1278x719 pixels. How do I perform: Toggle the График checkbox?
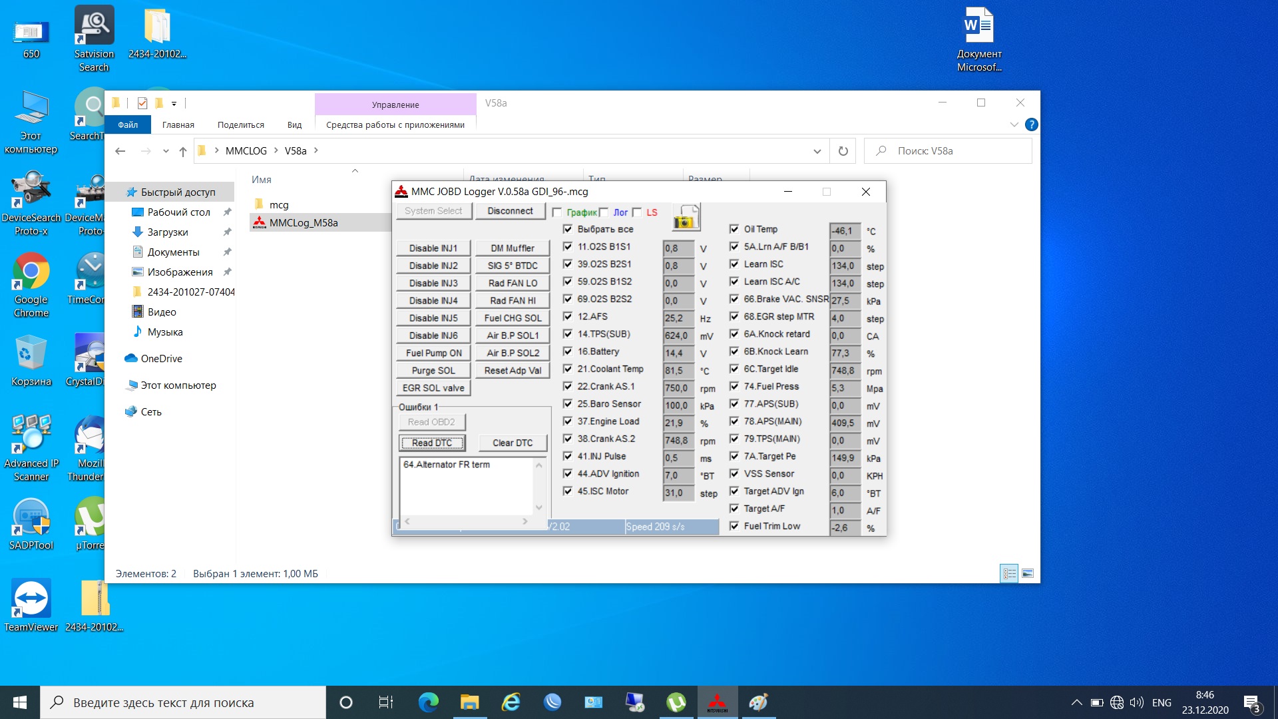(557, 212)
